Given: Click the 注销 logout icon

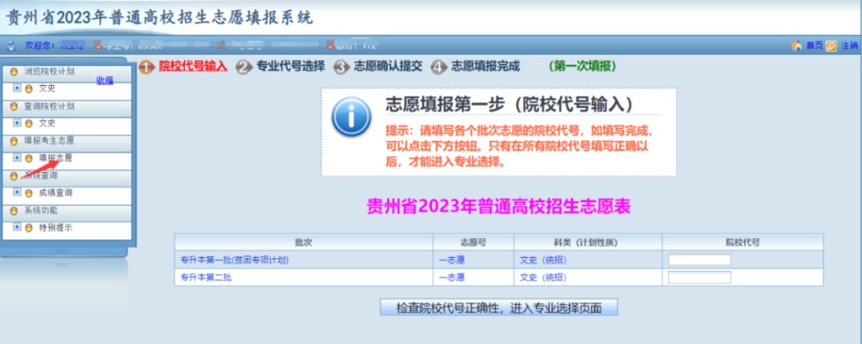Looking at the screenshot, I should coord(831,46).
